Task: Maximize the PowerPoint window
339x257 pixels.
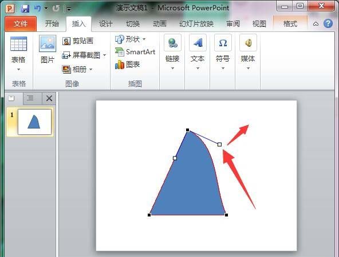Action: coord(300,6)
